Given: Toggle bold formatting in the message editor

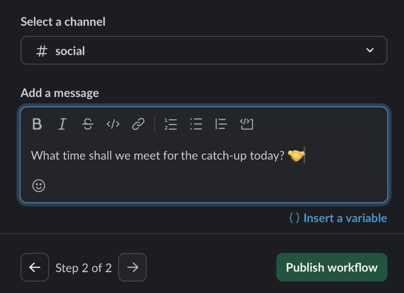Looking at the screenshot, I should [x=36, y=124].
